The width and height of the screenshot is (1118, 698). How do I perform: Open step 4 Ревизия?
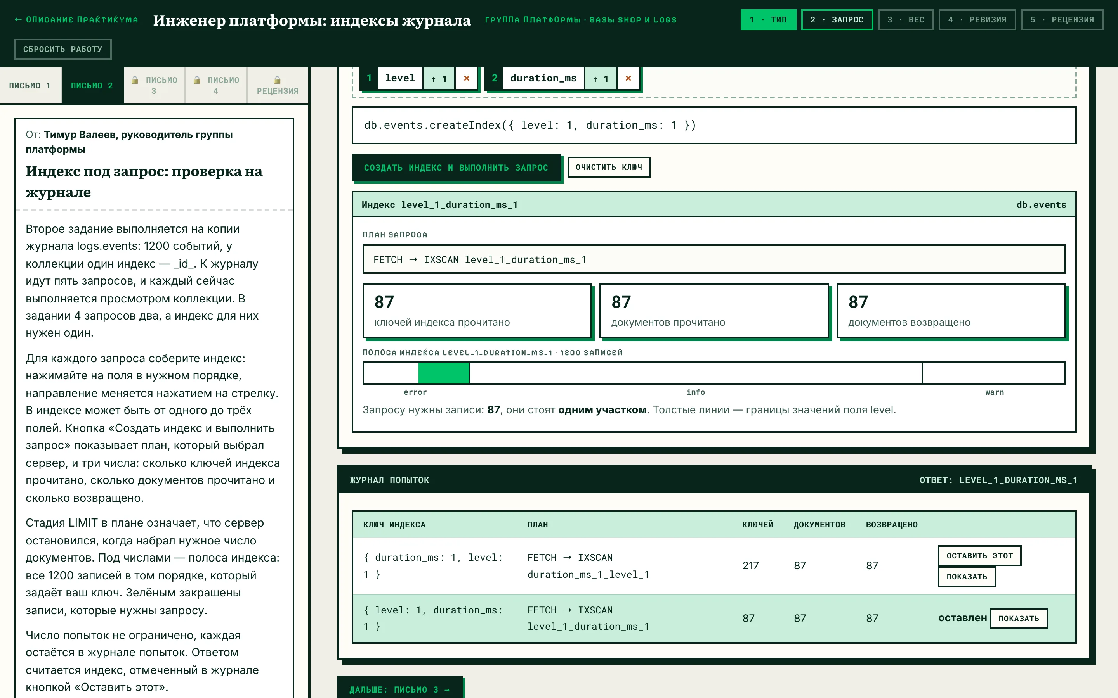pos(977,20)
